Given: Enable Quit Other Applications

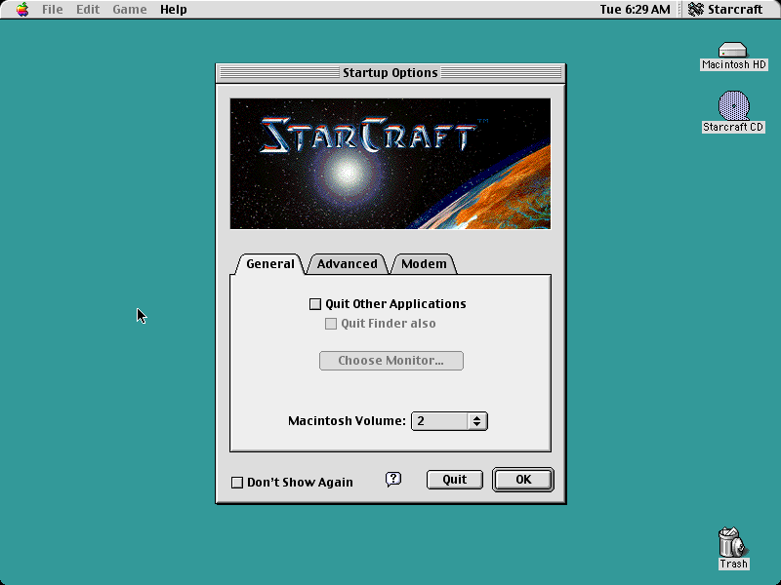Looking at the screenshot, I should (x=314, y=303).
